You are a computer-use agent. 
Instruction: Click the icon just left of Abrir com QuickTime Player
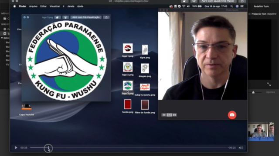pyautogui.click(x=194, y=1)
